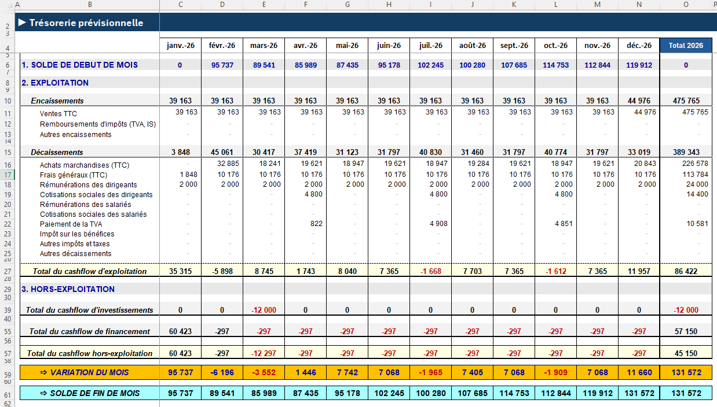This screenshot has height=407, width=717.
Task: Select the 2. EXPLOITATION section heading
Action: (x=56, y=83)
